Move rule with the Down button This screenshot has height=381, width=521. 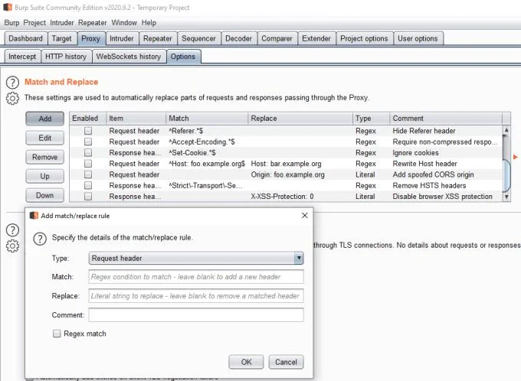click(x=45, y=196)
